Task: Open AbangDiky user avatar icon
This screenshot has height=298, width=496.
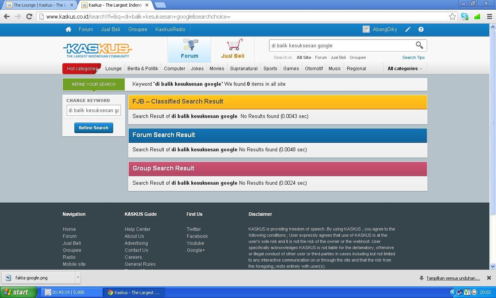Action: pyautogui.click(x=366, y=29)
